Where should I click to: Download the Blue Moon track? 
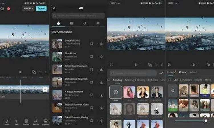point(101,57)
